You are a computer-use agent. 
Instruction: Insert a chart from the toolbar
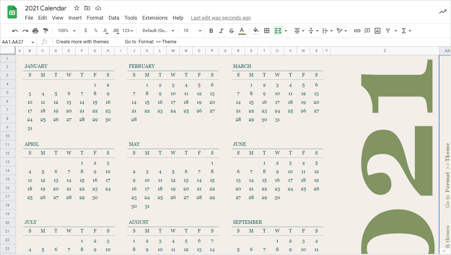377,30
